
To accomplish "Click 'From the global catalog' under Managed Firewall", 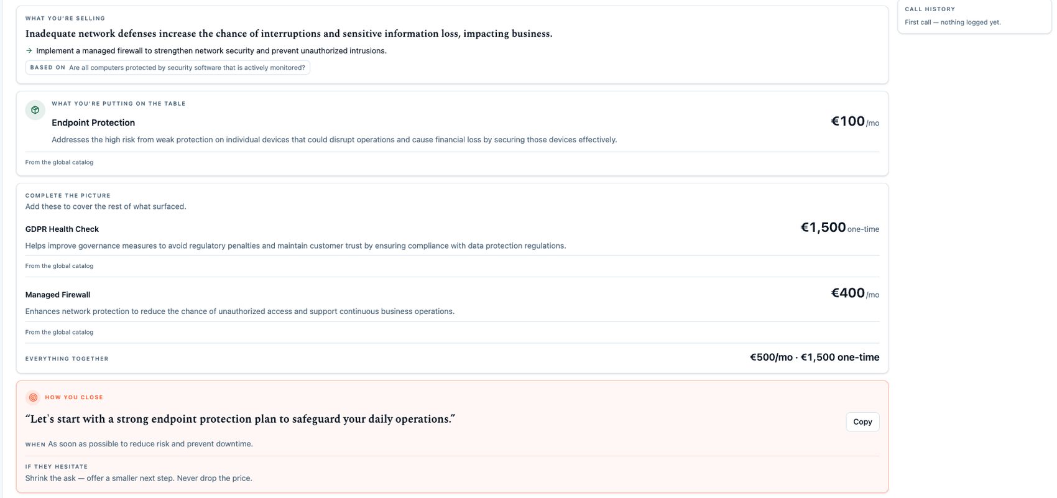I will click(x=59, y=333).
